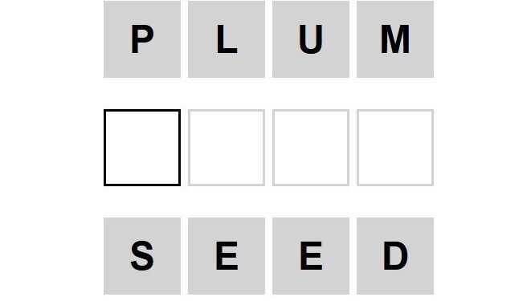Screen dimensions: 531x301
Task: Tap the top row's last letter M
Action: (395, 39)
